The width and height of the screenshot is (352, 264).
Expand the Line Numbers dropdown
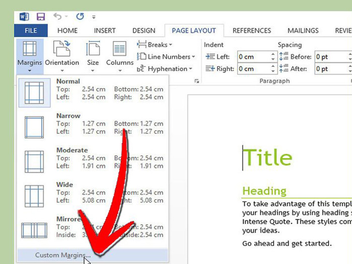166,57
